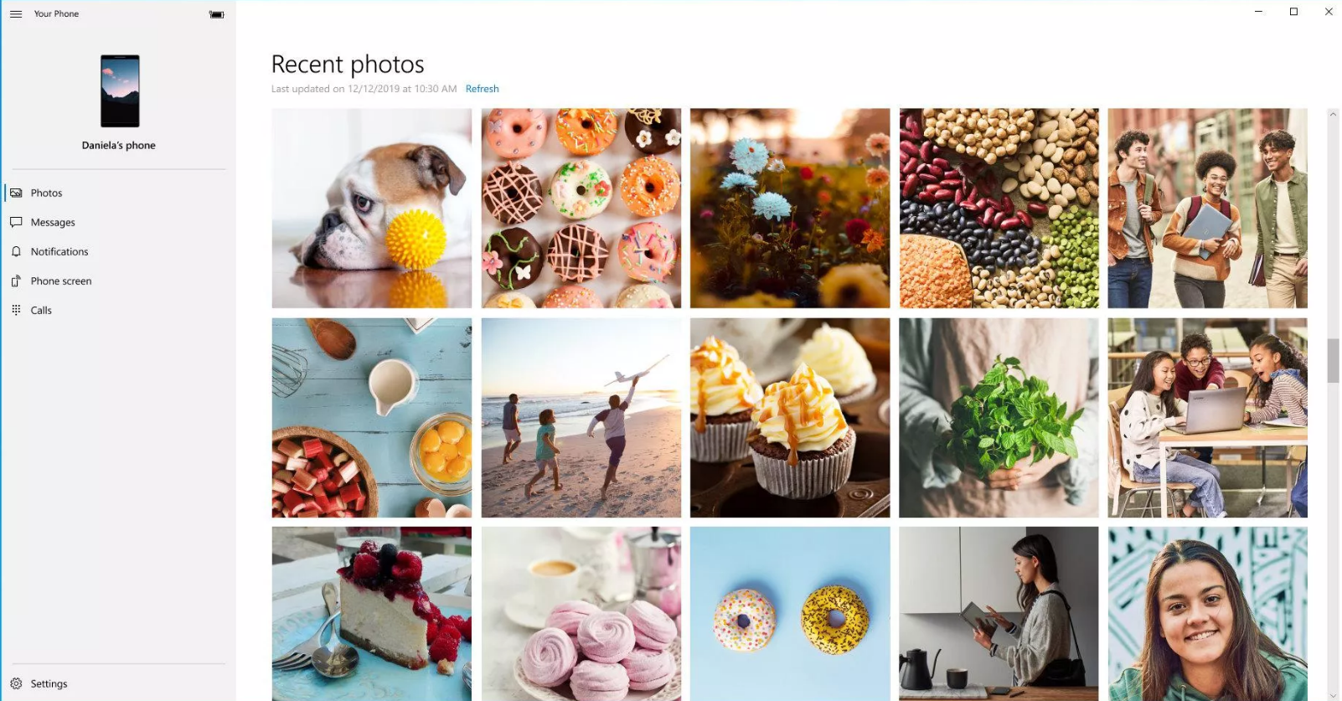Open the cupcakes with caramel drizzle photo
The height and width of the screenshot is (701, 1342).
(790, 417)
